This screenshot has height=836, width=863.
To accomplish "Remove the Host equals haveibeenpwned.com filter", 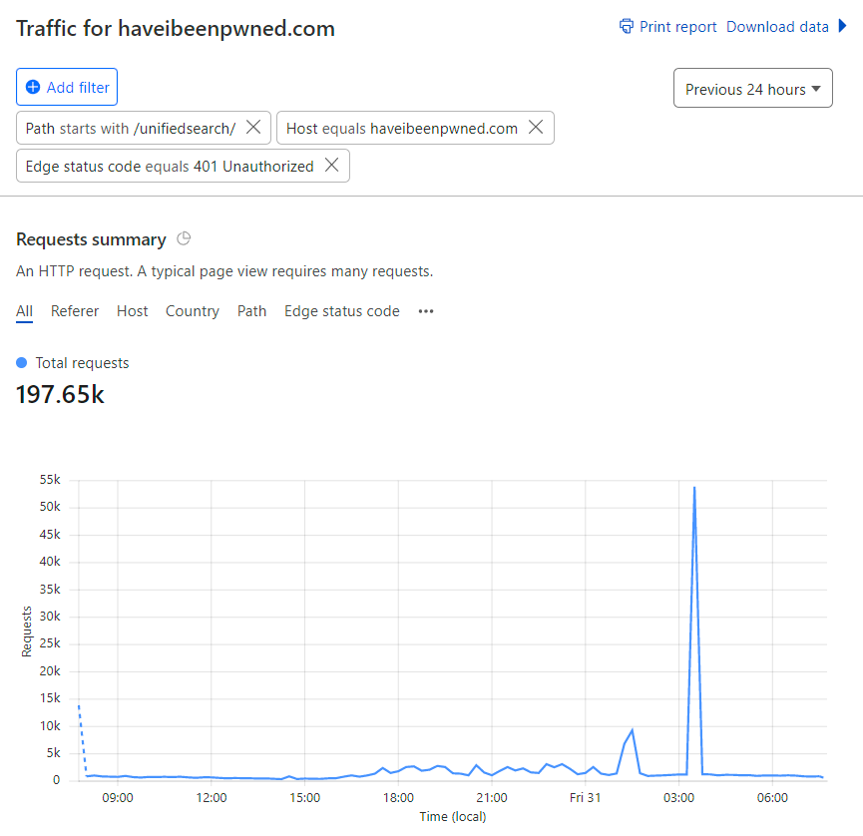I will (536, 127).
